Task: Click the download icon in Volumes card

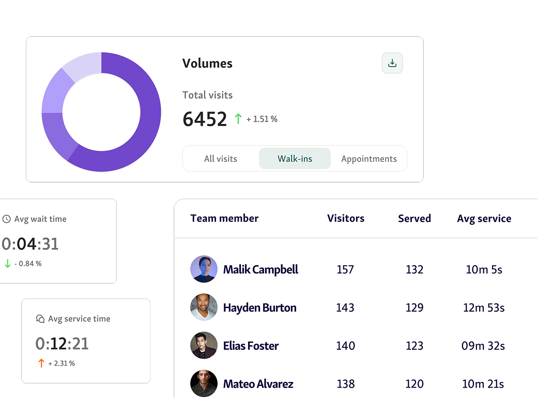Action: pyautogui.click(x=392, y=63)
